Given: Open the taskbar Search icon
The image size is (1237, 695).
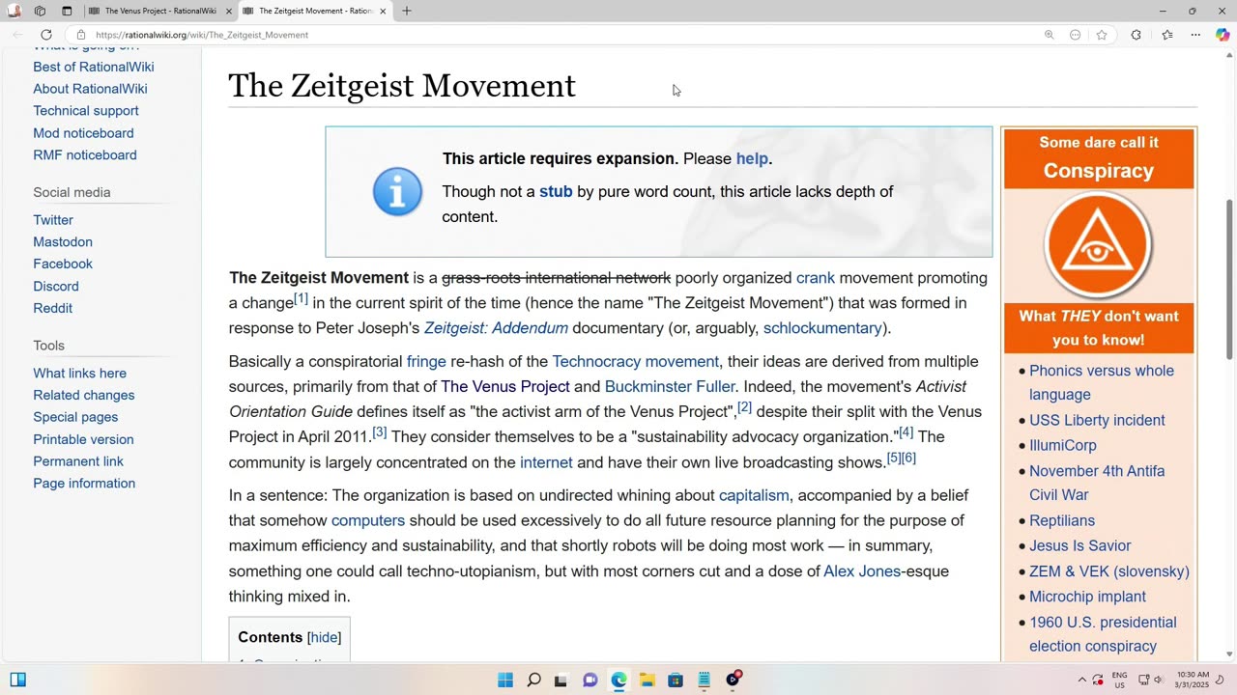Looking at the screenshot, I should (x=533, y=680).
